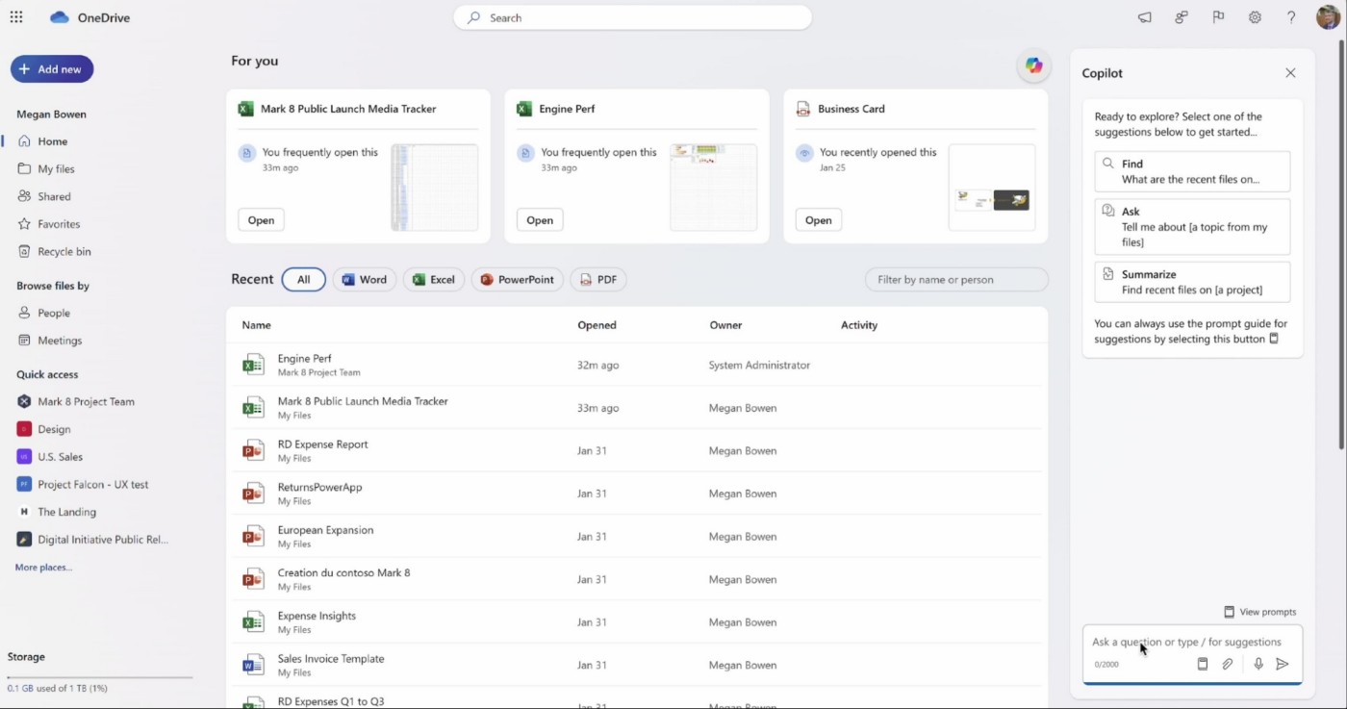Filter recent files by PowerPoint
The image size is (1347, 709).
pyautogui.click(x=518, y=280)
